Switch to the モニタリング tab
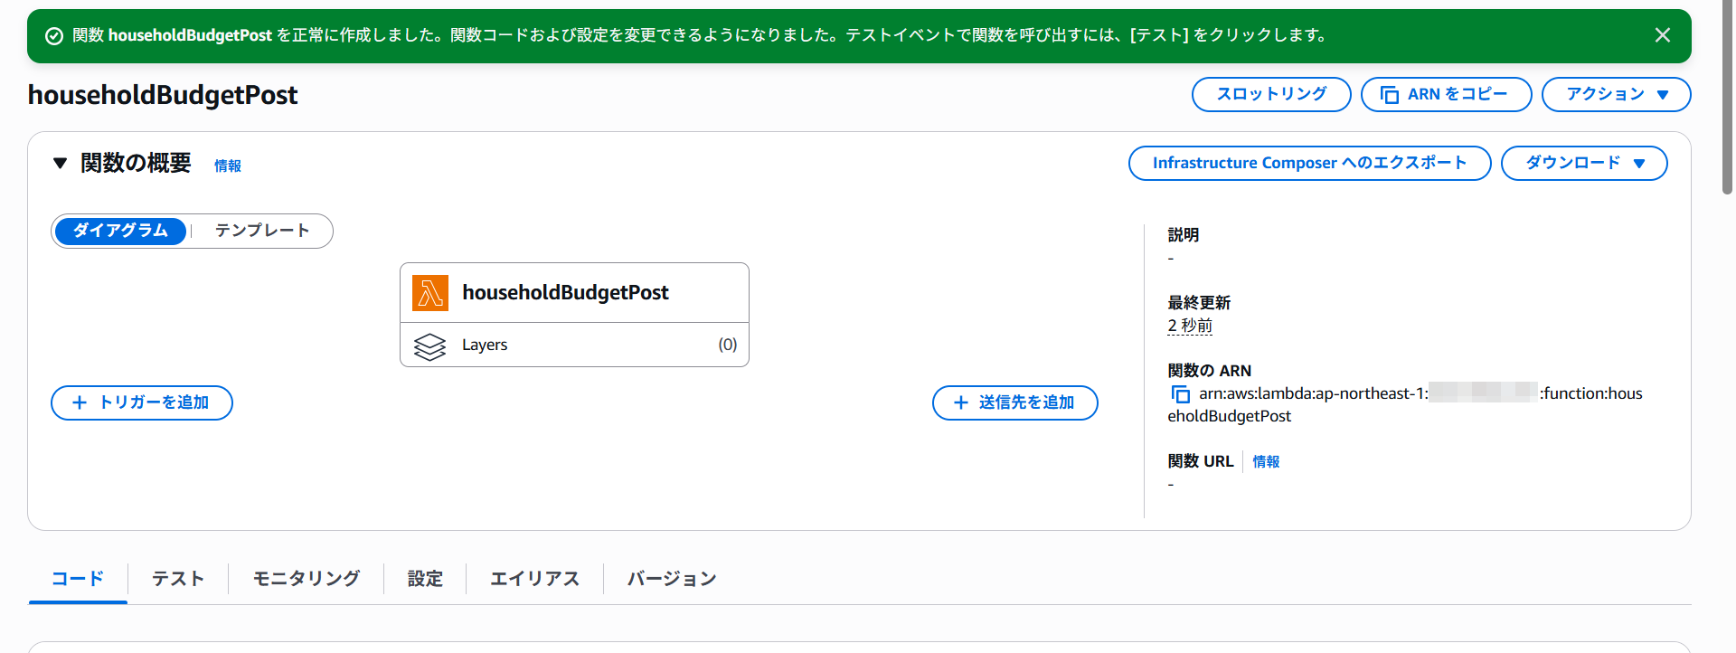The image size is (1736, 653). [x=306, y=579]
